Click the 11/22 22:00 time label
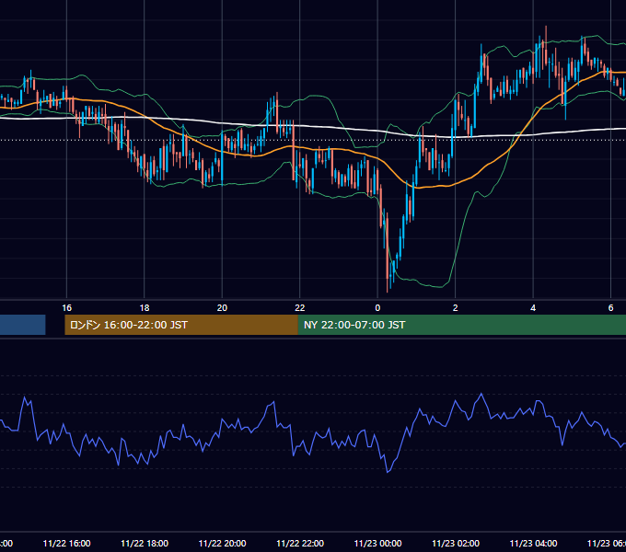The image size is (626, 552). click(x=300, y=543)
